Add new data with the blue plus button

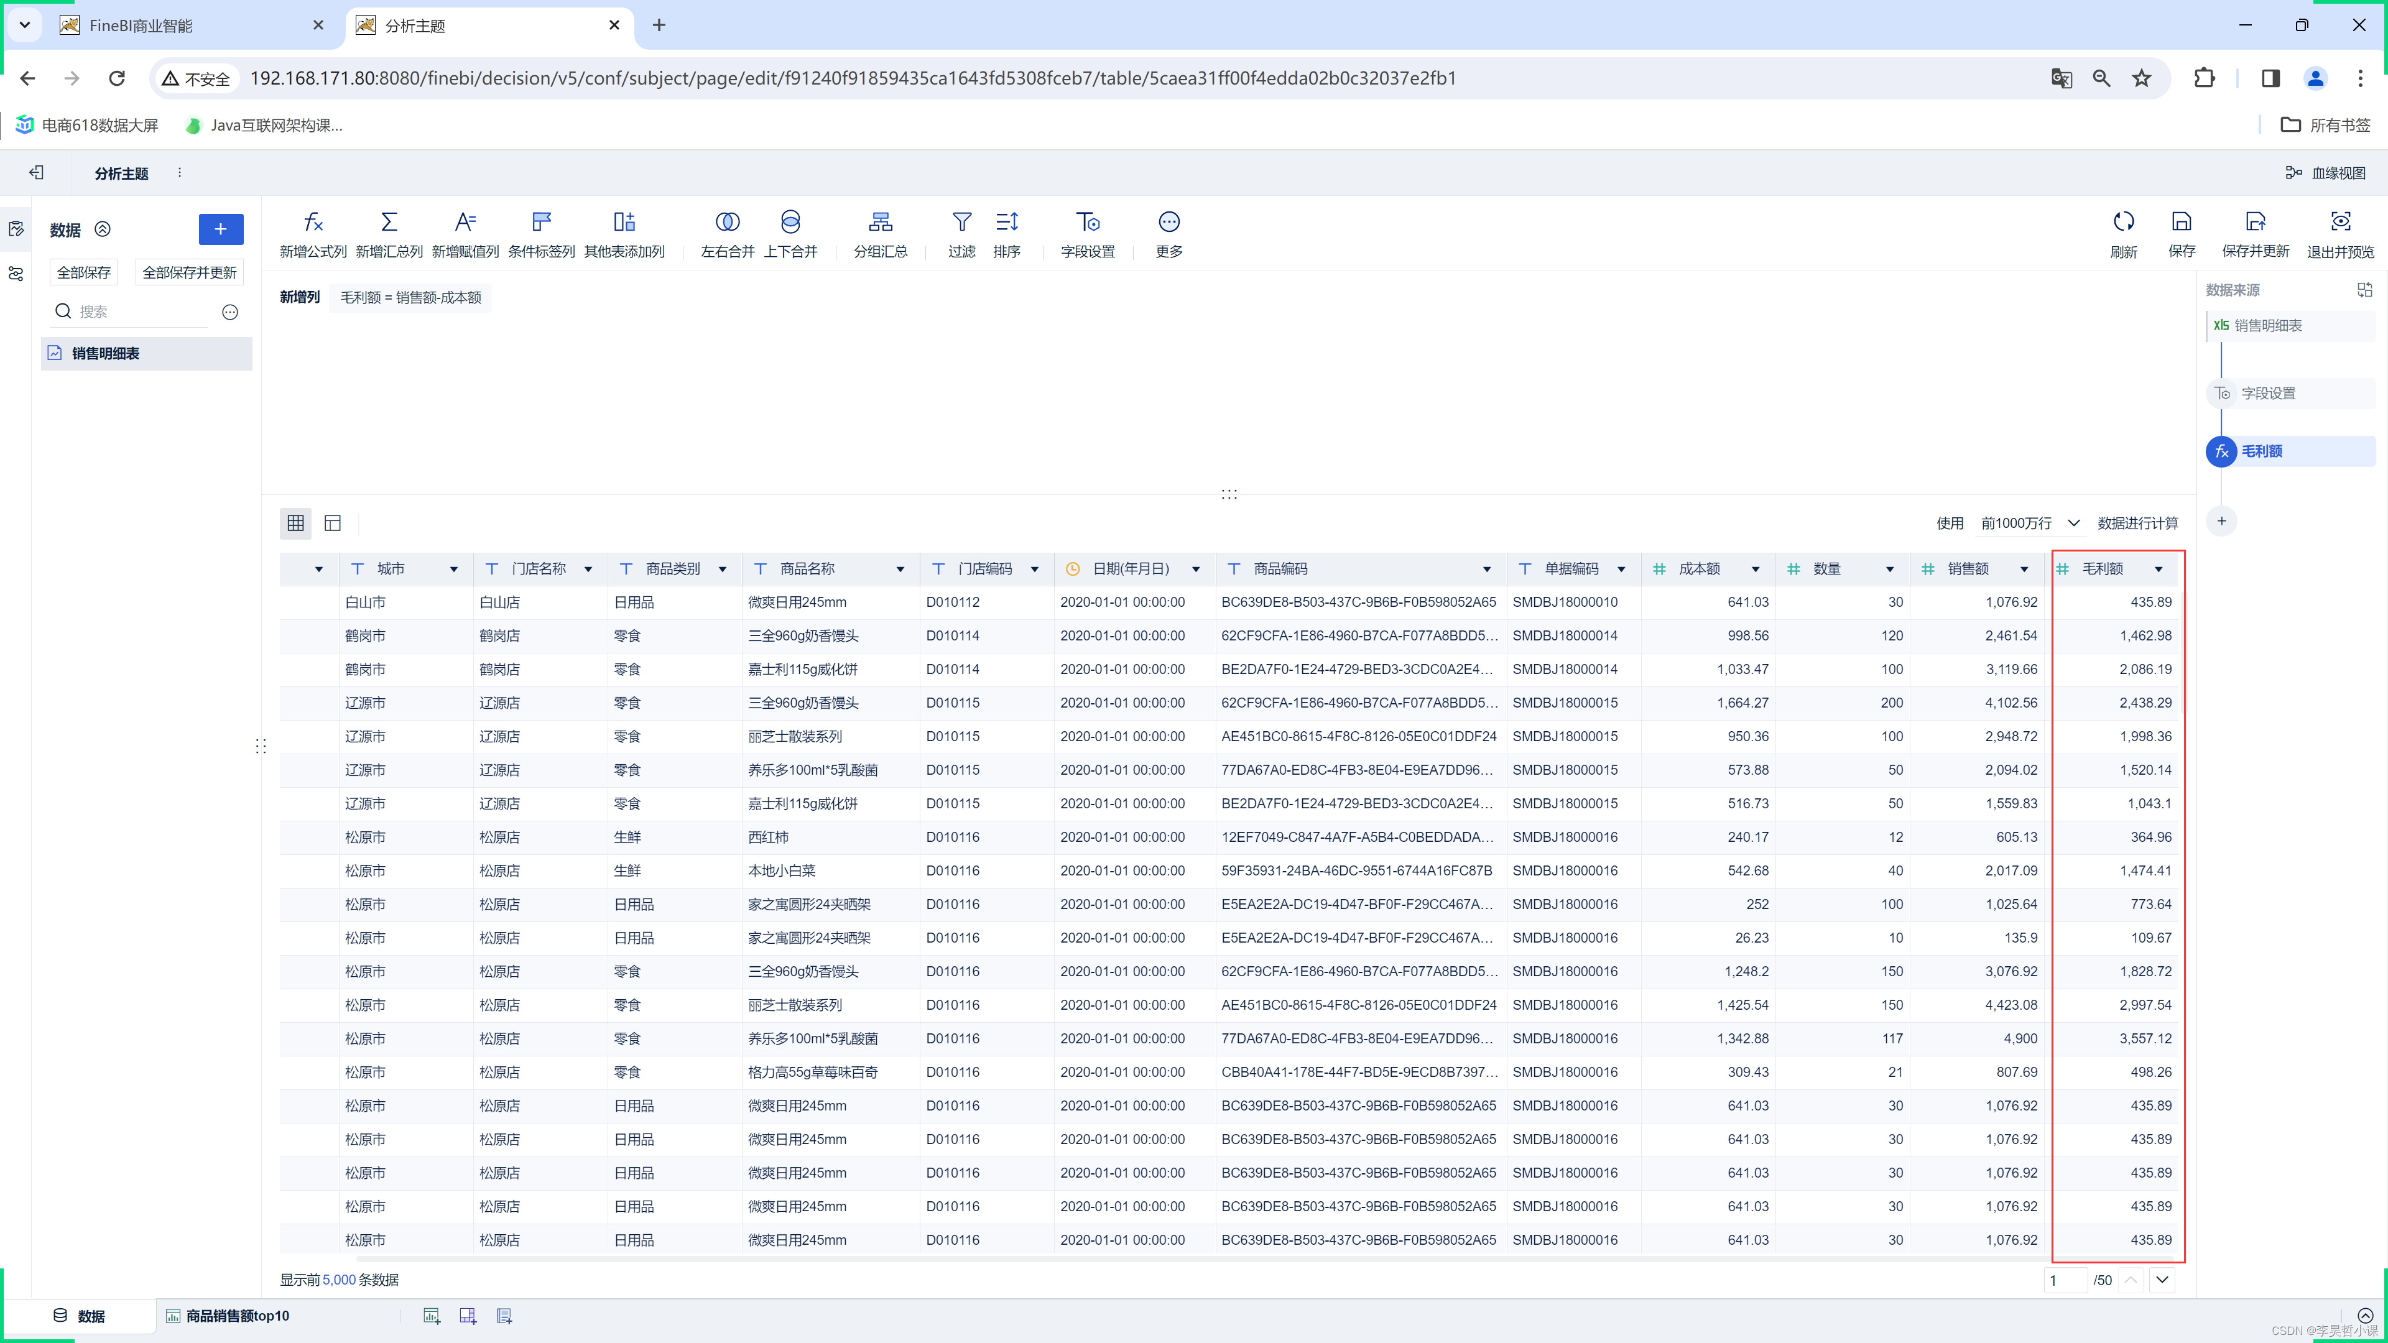(x=221, y=229)
